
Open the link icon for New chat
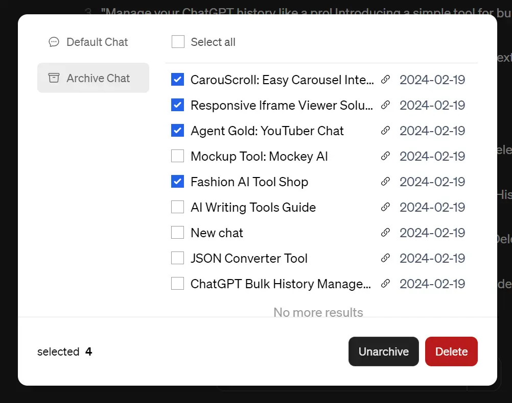pyautogui.click(x=385, y=233)
